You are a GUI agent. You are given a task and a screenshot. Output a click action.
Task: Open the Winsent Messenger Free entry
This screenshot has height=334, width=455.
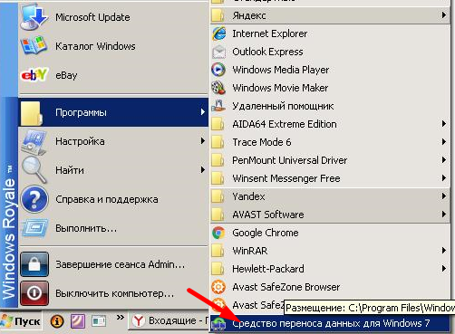(x=330, y=178)
